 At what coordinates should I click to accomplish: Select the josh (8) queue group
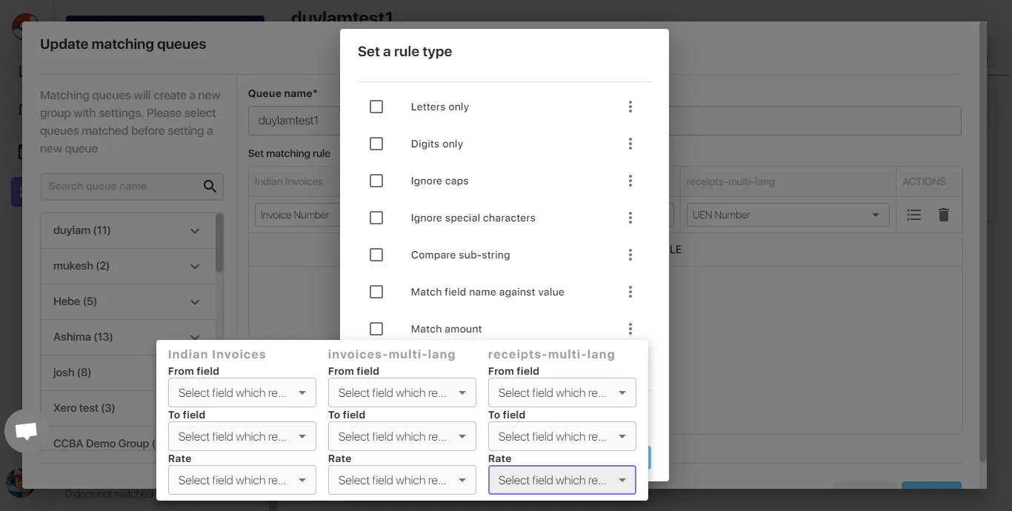(99, 373)
